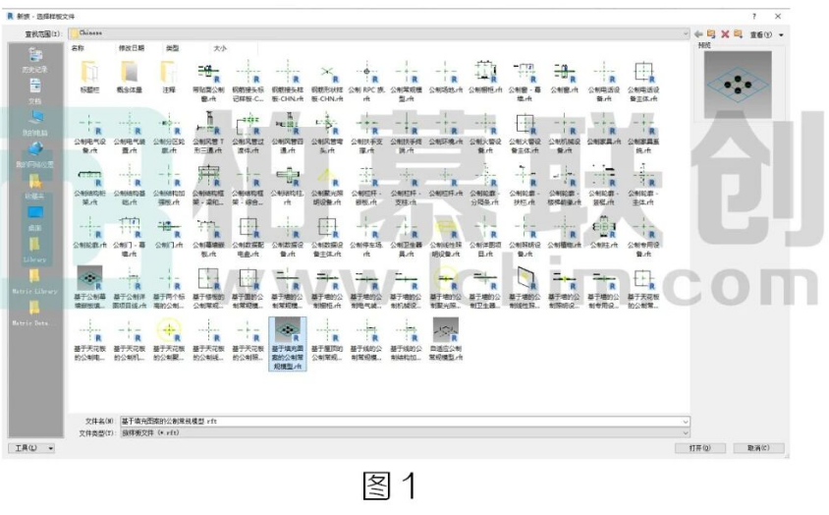The width and height of the screenshot is (829, 515).
Task: Click the red X delete icon
Action: (725, 34)
